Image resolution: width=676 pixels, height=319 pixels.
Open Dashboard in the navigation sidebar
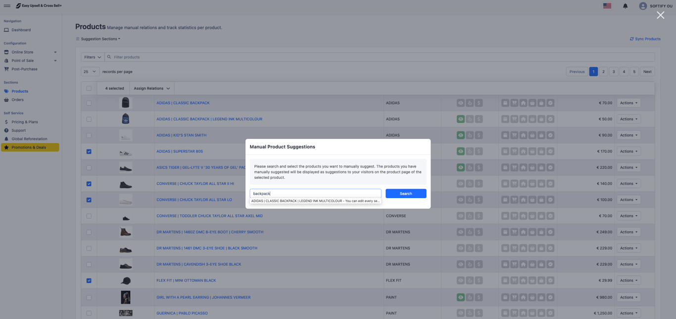21,30
